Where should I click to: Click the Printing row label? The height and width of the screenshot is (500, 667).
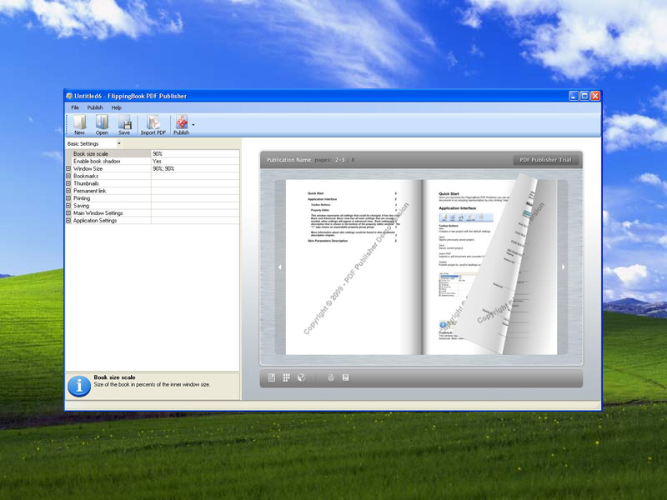(82, 198)
